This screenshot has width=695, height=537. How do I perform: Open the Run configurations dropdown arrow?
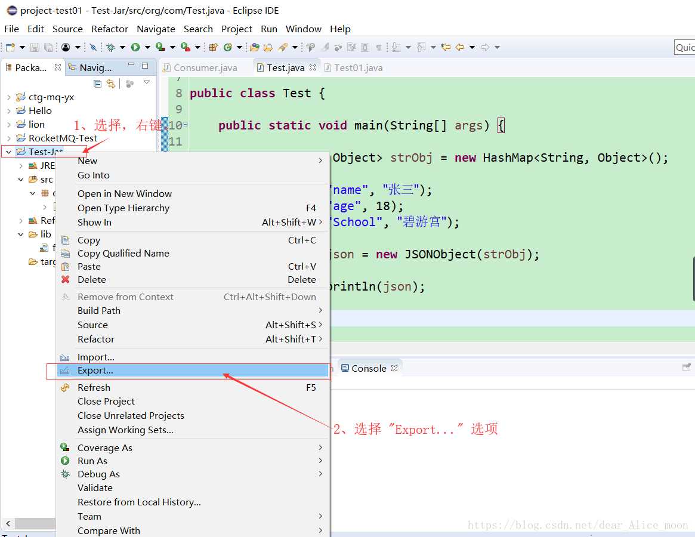147,47
